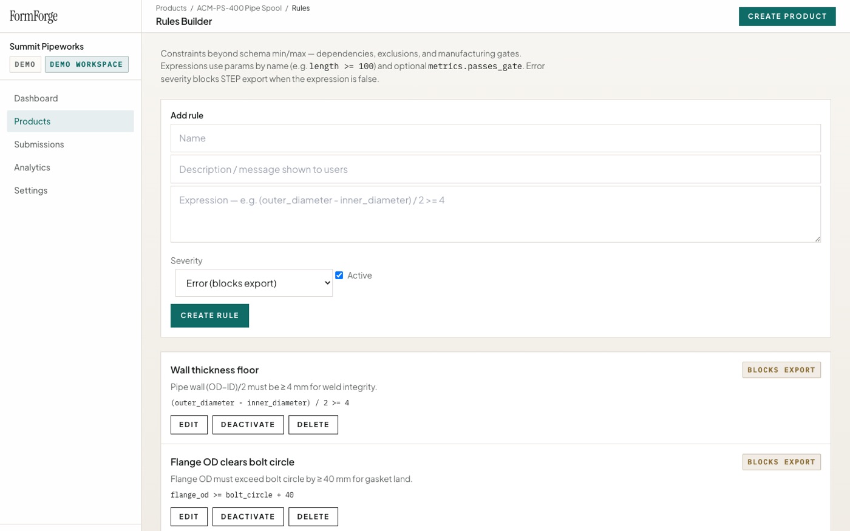Edit the Wall thickness floor rule

pos(189,425)
